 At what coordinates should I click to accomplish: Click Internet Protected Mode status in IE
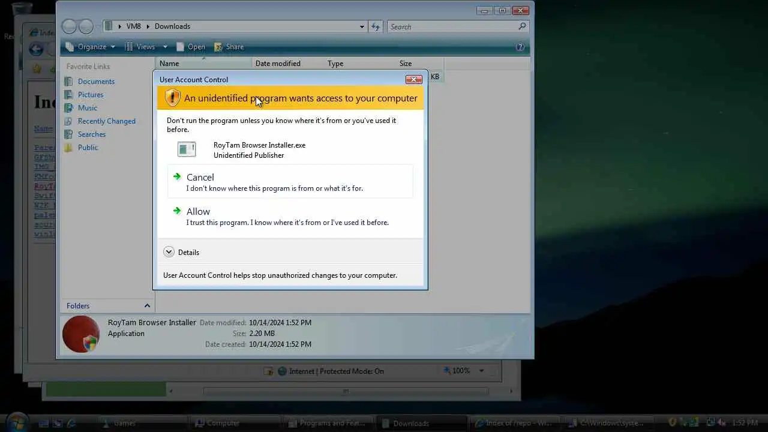point(336,371)
